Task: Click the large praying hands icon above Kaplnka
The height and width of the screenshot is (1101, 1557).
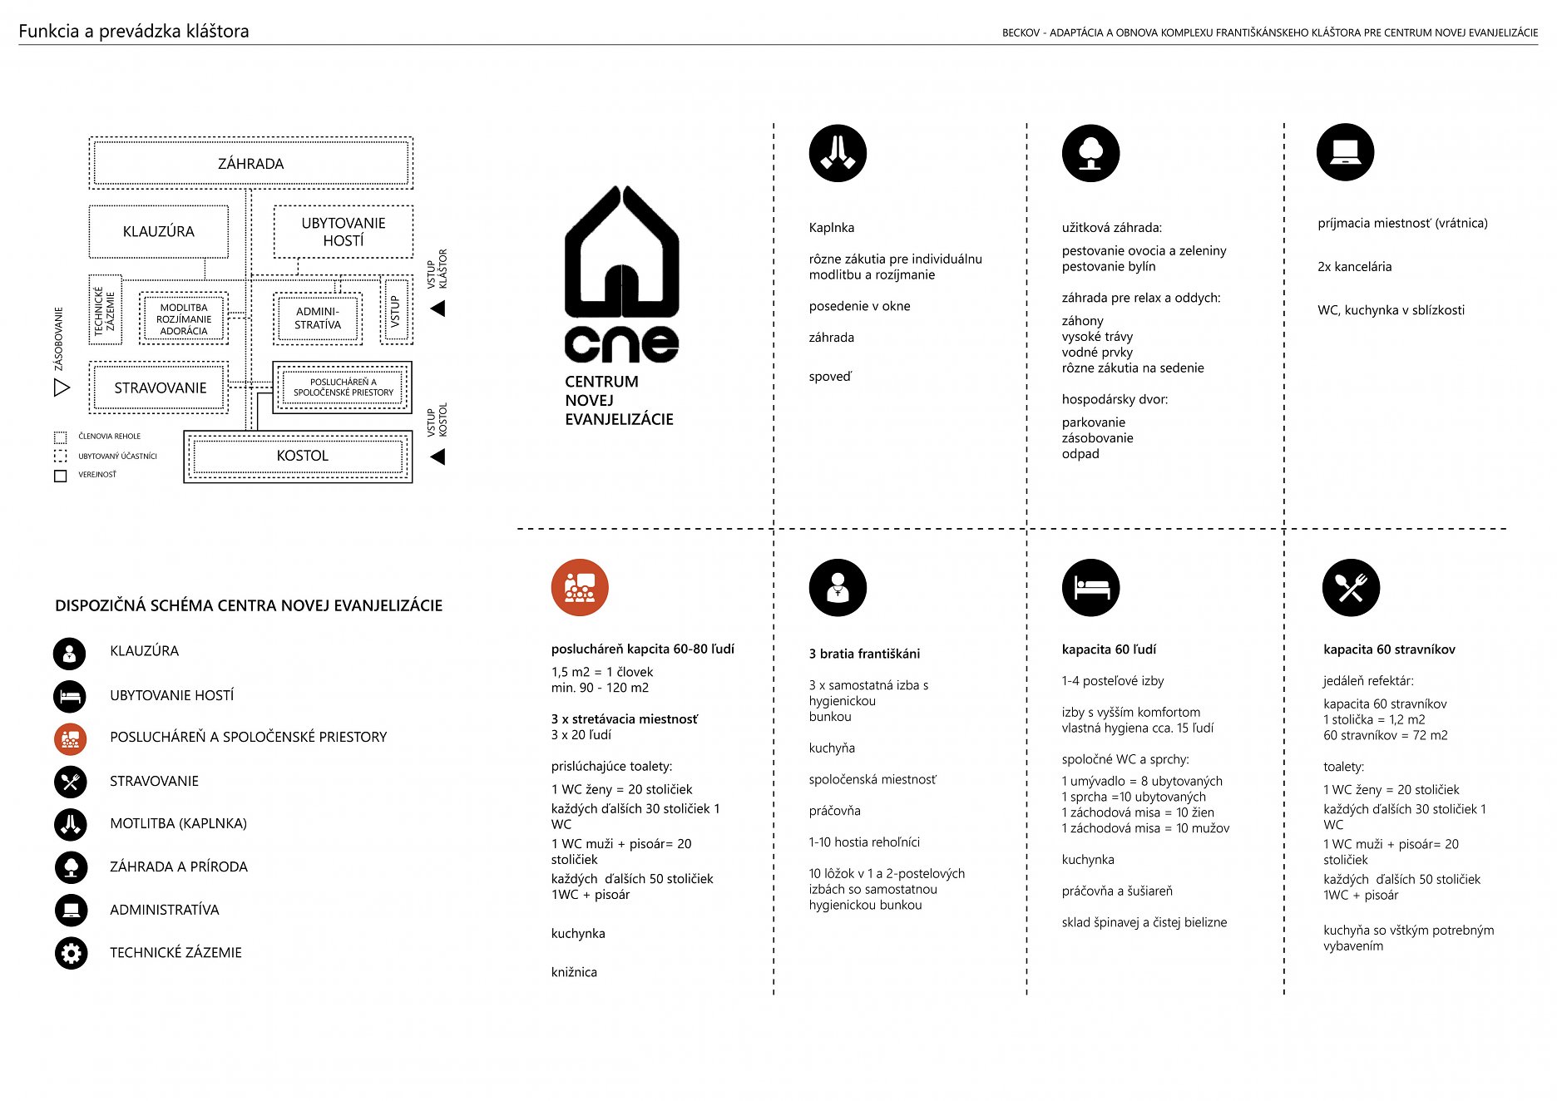Action: click(838, 154)
